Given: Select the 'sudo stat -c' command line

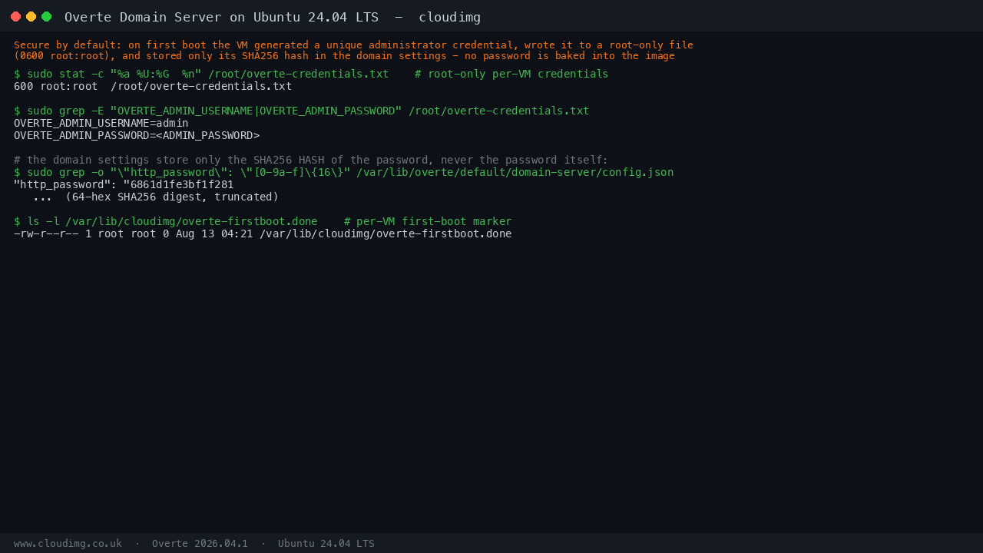Looking at the screenshot, I should 311,74.
